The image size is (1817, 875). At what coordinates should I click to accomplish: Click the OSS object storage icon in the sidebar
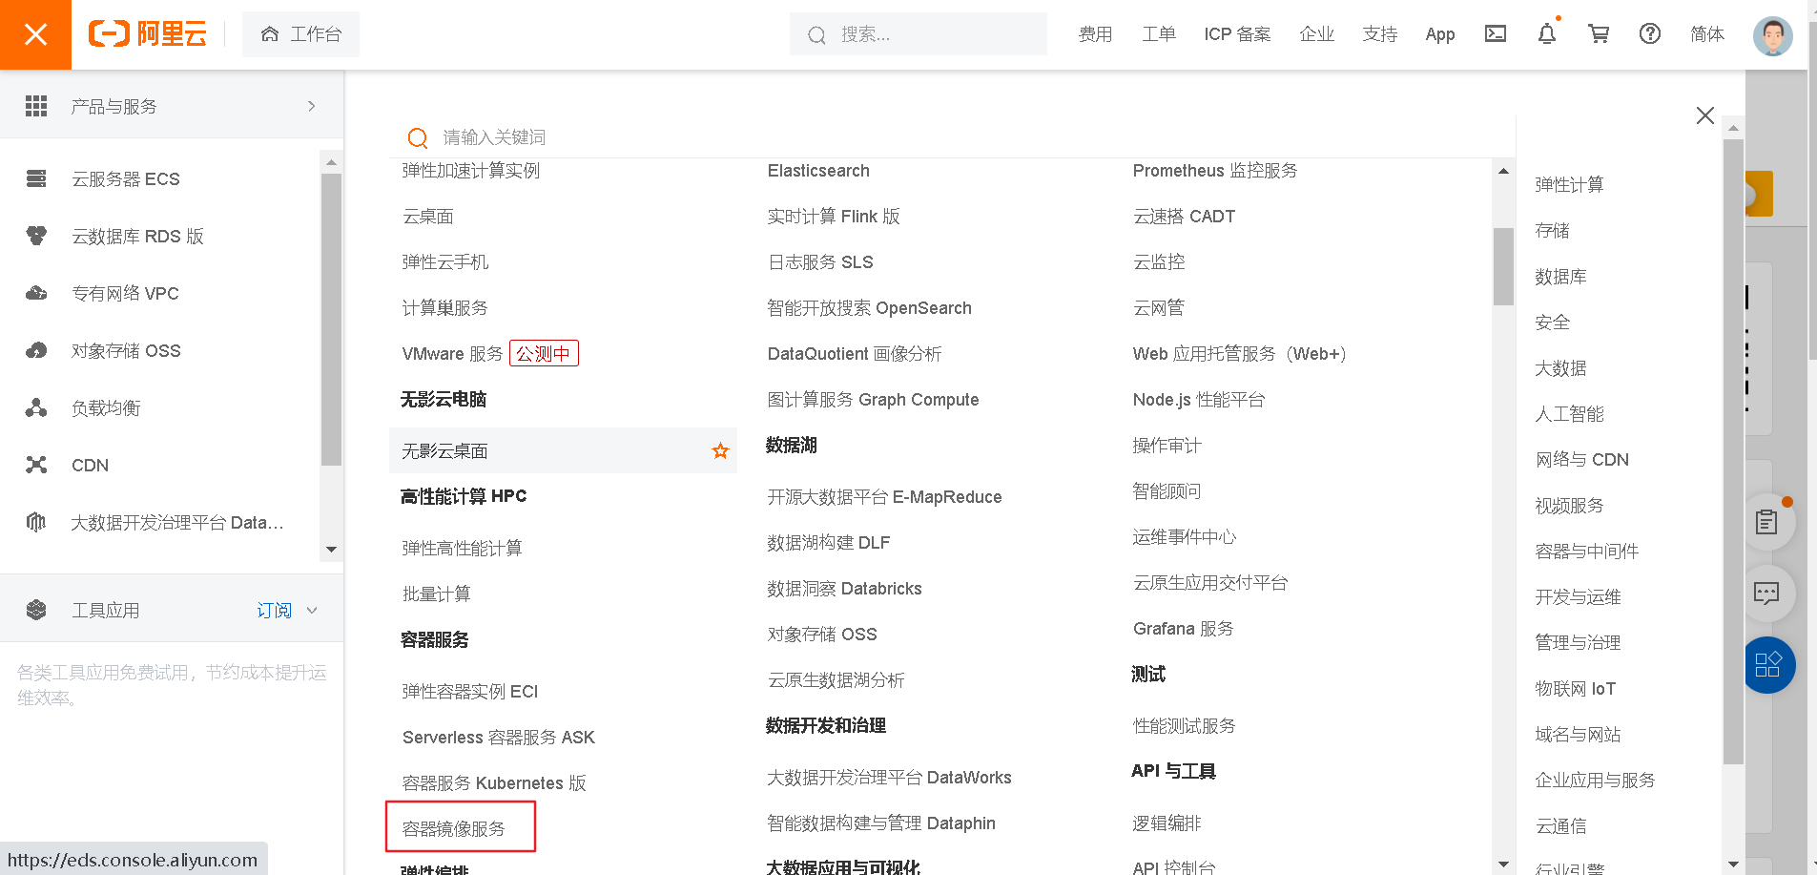(36, 350)
